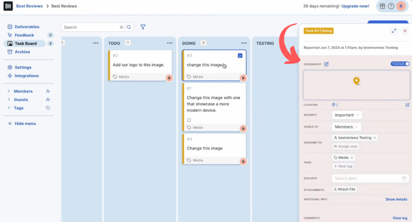
Task: Open the Visible To Members dropdown
Action: 346,127
